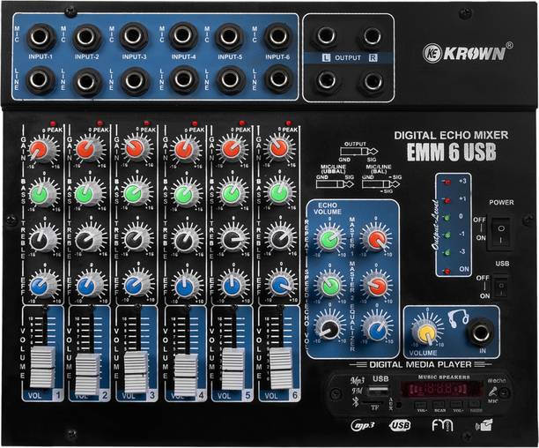Image resolution: width=539 pixels, height=448 pixels.
Task: Click the blue EQUALIZER knob
Action: [x=377, y=329]
